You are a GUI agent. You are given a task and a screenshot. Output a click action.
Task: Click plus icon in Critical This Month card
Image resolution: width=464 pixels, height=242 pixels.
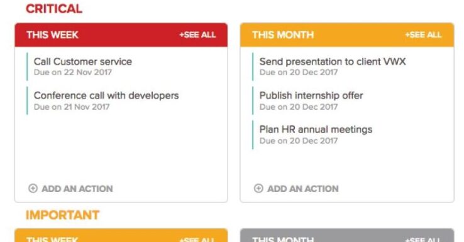[x=258, y=188]
